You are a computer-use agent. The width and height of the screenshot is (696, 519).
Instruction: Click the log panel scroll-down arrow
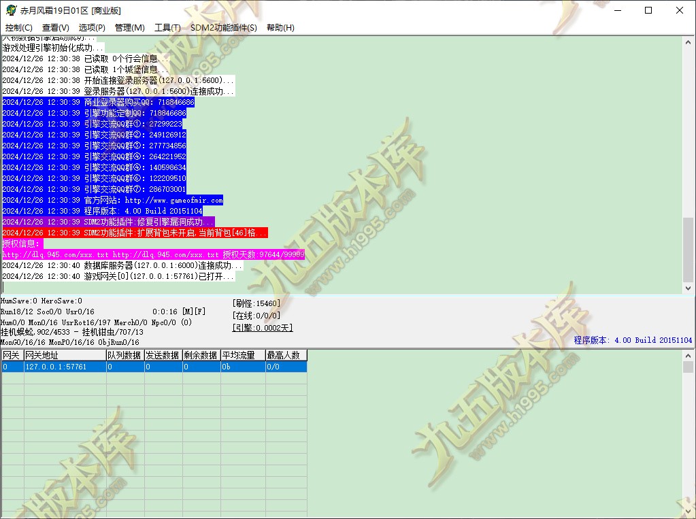(688, 288)
